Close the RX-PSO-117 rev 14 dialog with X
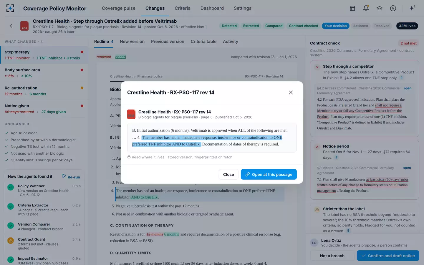 (291, 92)
